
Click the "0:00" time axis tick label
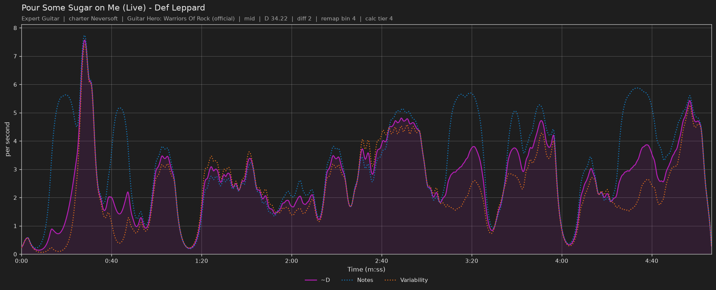click(21, 261)
